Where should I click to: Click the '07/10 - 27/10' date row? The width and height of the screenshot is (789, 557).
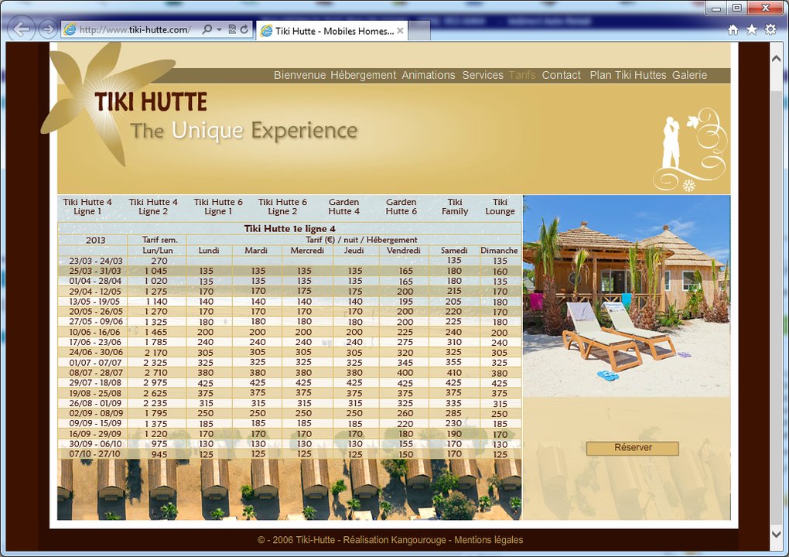tap(289, 454)
